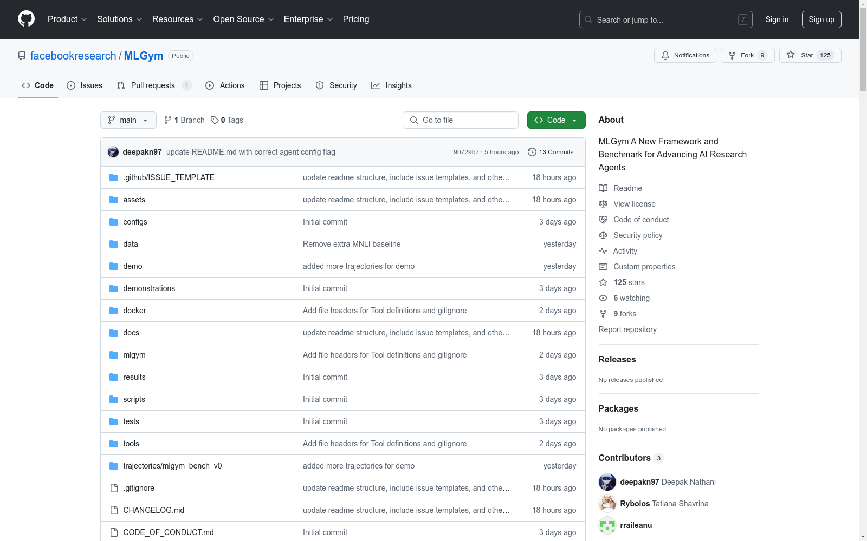Open the facebookresearch organization link
The height and width of the screenshot is (541, 867).
click(x=73, y=56)
